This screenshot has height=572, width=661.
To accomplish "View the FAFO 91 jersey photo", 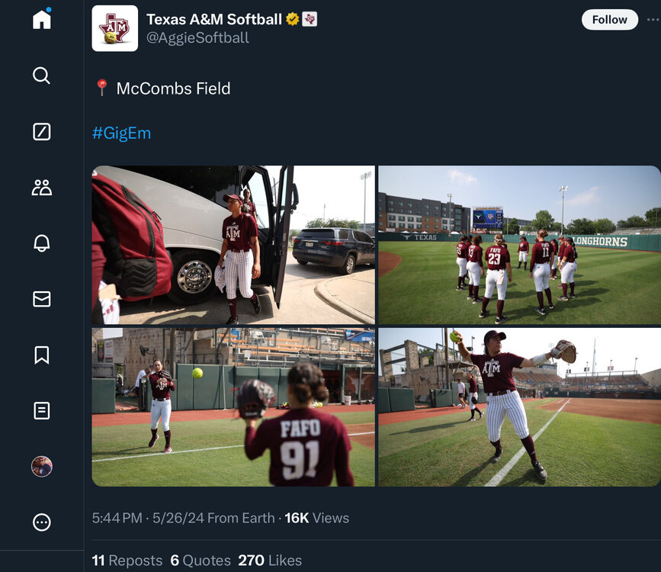I will 233,407.
